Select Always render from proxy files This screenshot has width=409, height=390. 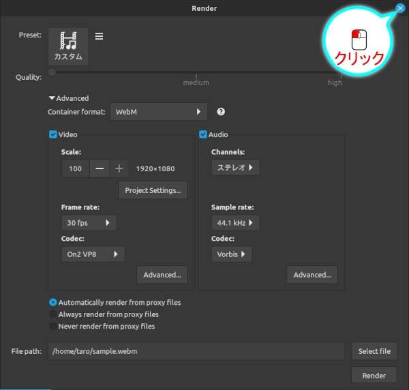click(53, 314)
